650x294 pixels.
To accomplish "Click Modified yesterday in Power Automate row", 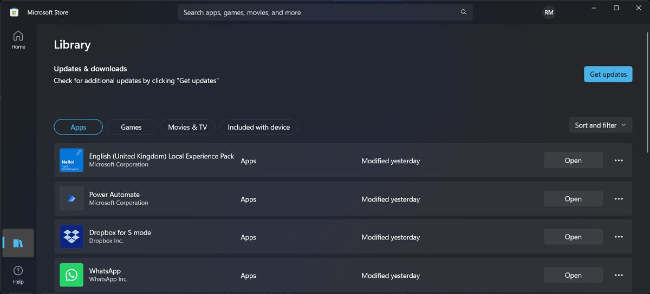I will pyautogui.click(x=391, y=199).
